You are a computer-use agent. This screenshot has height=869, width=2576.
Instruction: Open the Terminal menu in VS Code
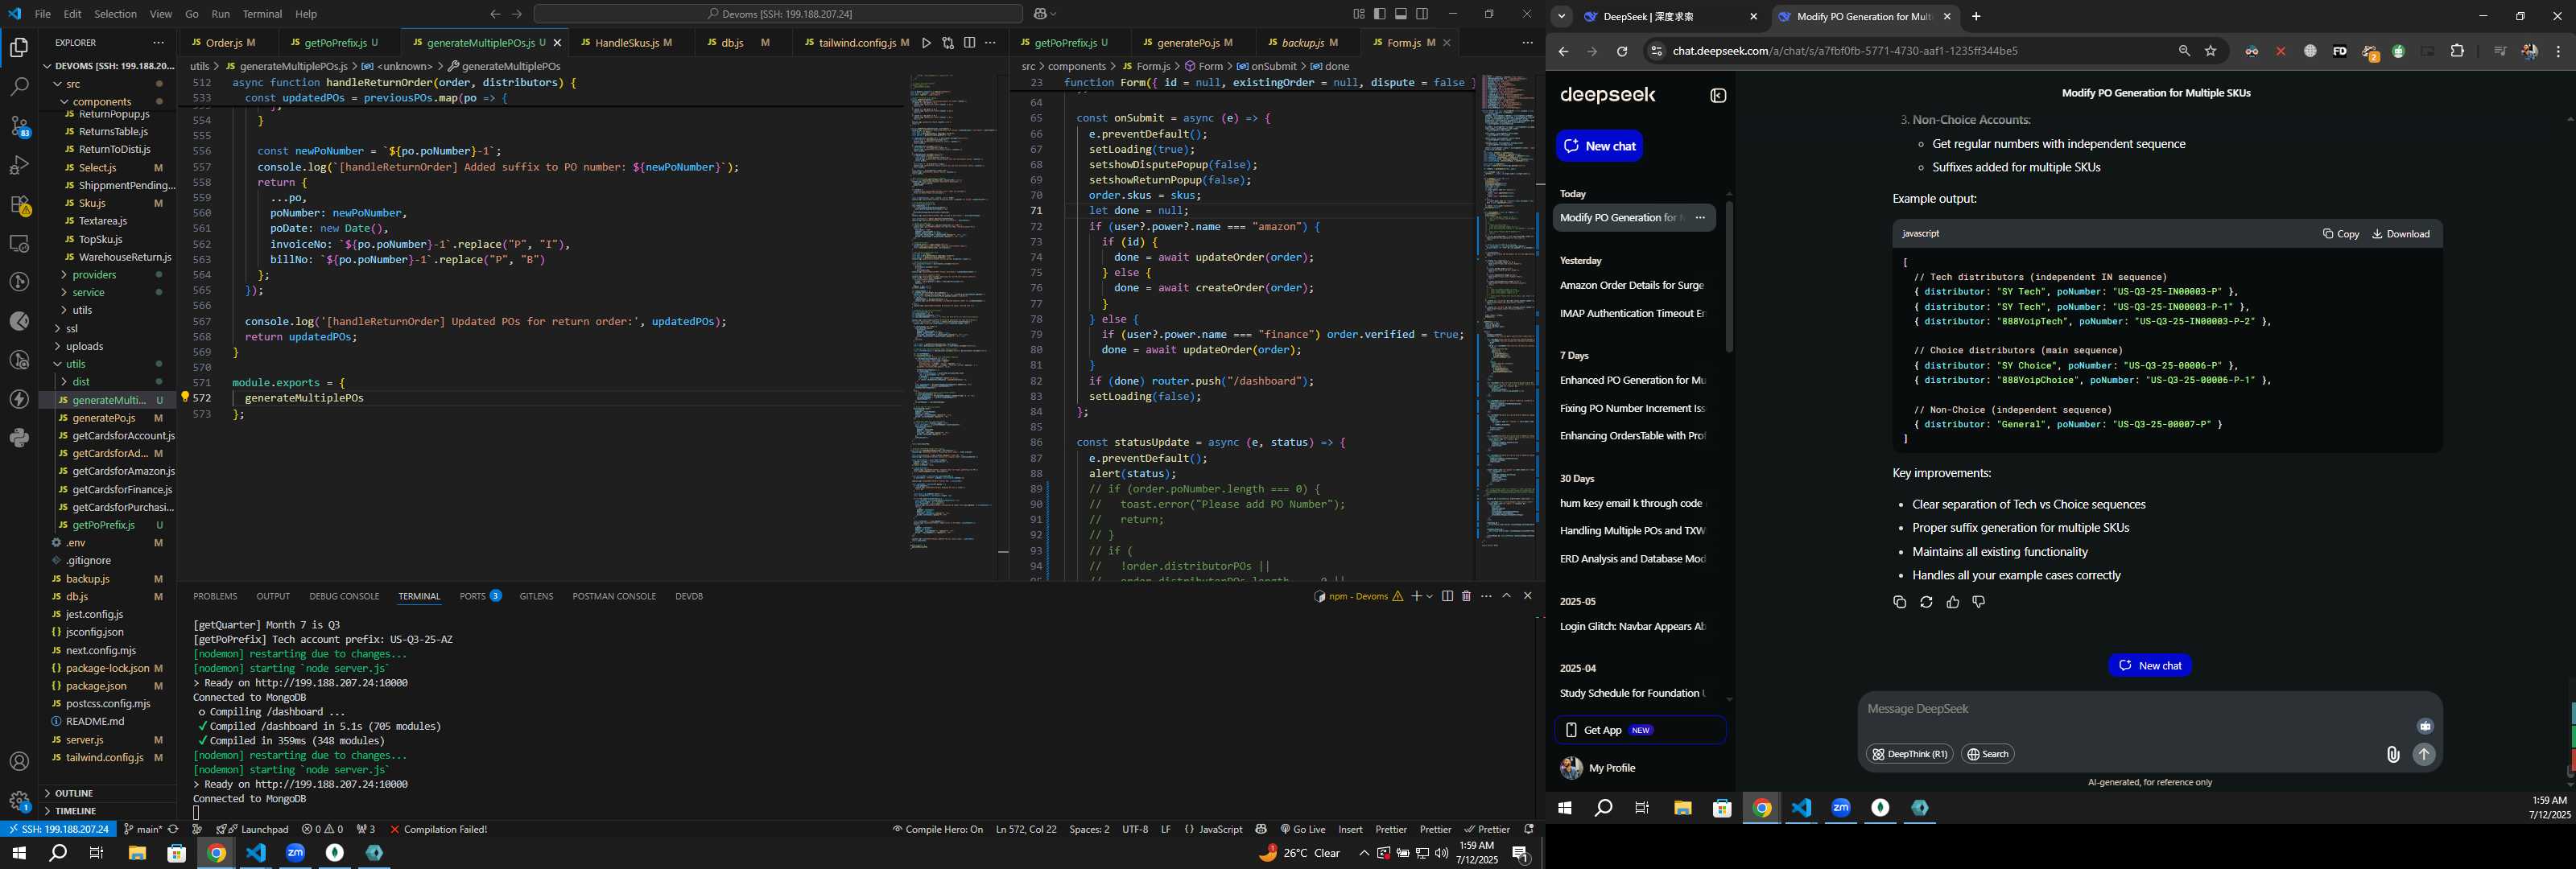[x=262, y=14]
